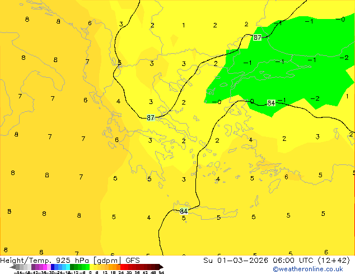Click the 'Su 01-03-2026 06:00 UTC (12+42)' timestamp
This screenshot has height=274, width=355.
(277, 261)
